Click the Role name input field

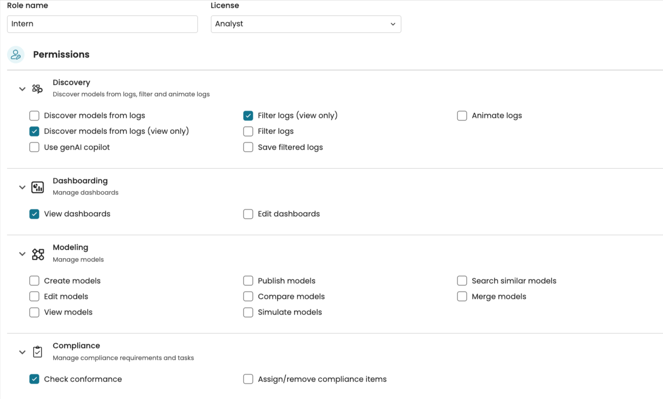tap(102, 24)
